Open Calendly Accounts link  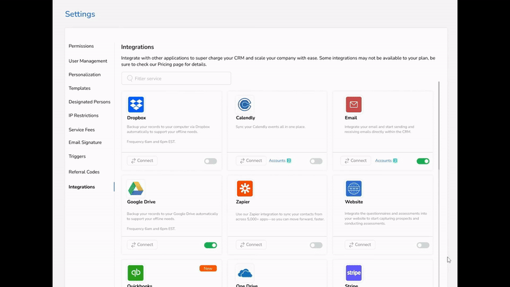277,161
